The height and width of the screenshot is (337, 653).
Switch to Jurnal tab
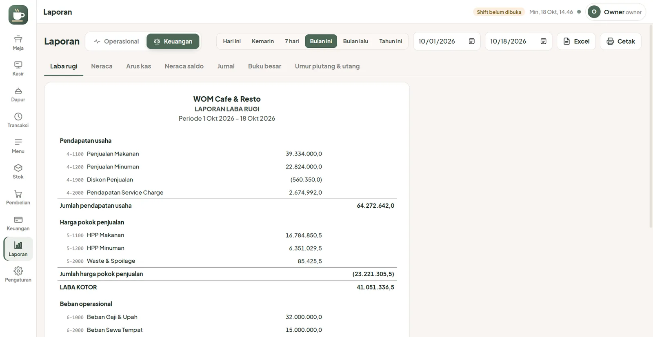pos(226,66)
